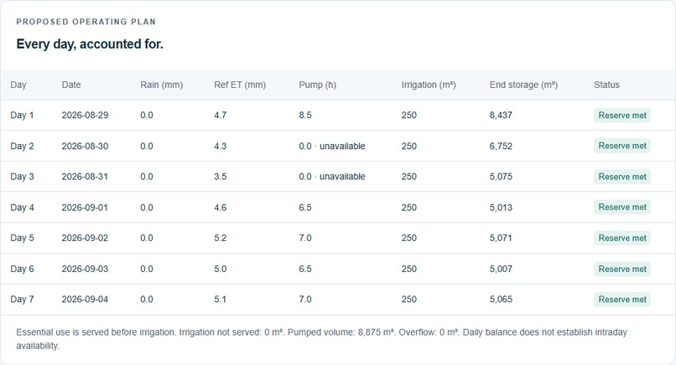Click the Pump (h) column header
The width and height of the screenshot is (676, 365).
[317, 85]
